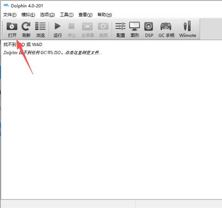Open the 查看(V) menu
The height and width of the screenshot is (208, 222).
coord(86,15)
